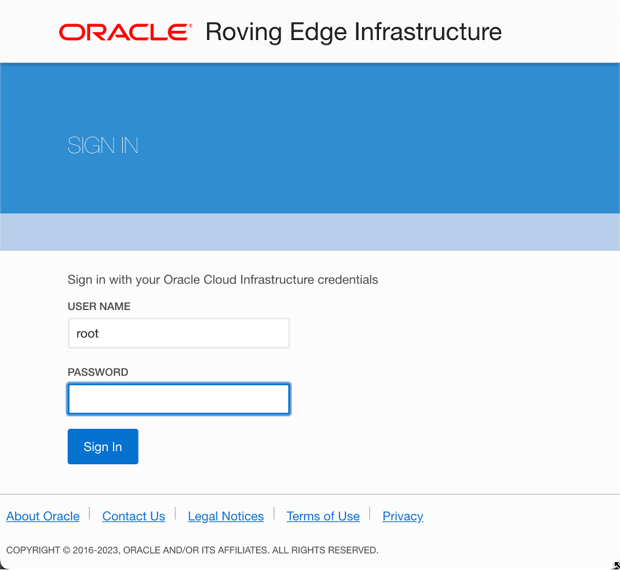Click the Oracle logo
The width and height of the screenshot is (620, 570).
(123, 32)
